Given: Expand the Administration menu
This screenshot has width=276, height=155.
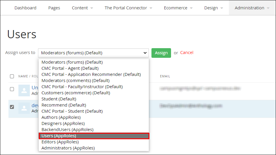Looking at the screenshot, I should coord(252,8).
